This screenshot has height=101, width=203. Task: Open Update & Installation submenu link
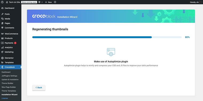10,80
